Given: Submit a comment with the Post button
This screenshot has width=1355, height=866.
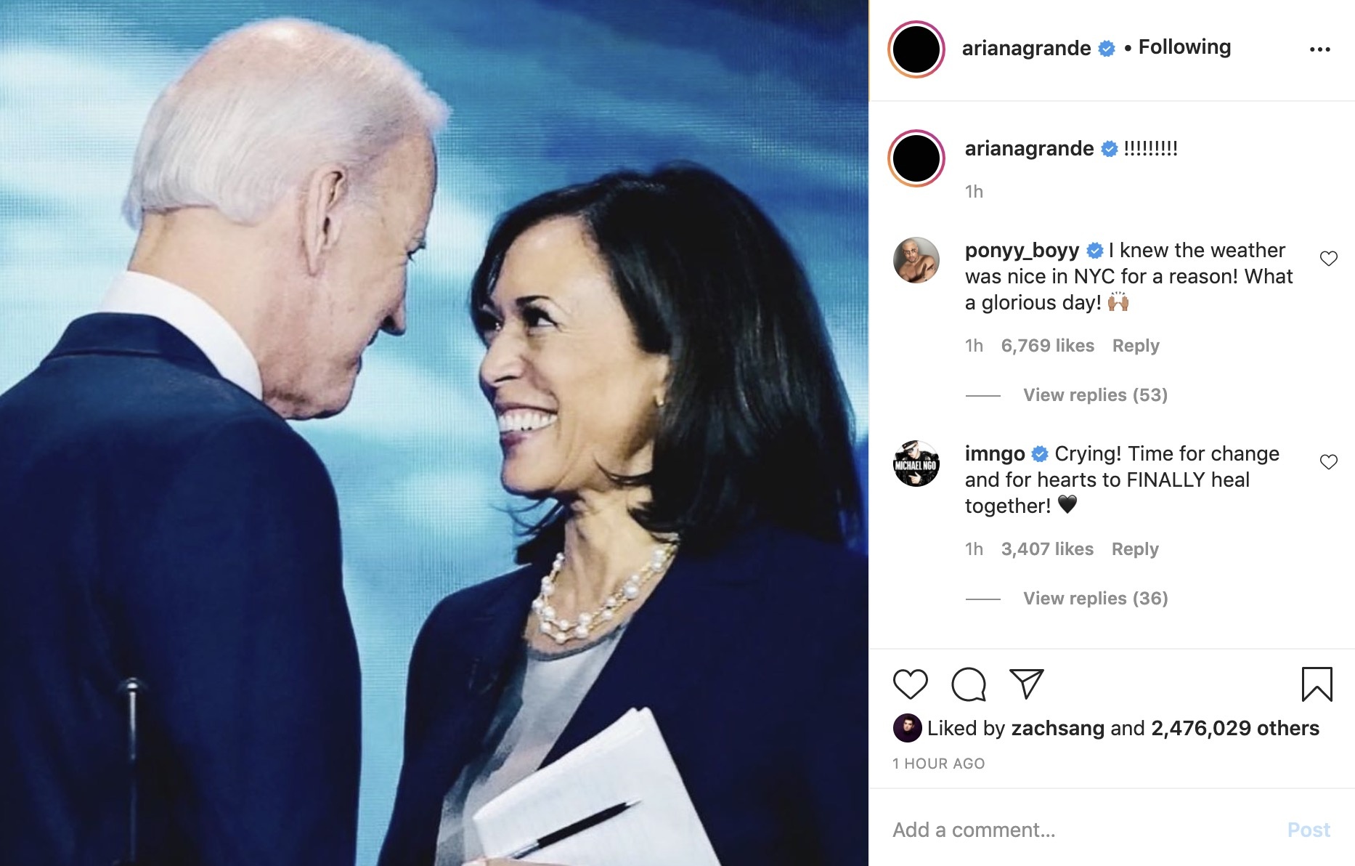Looking at the screenshot, I should click(x=1310, y=829).
